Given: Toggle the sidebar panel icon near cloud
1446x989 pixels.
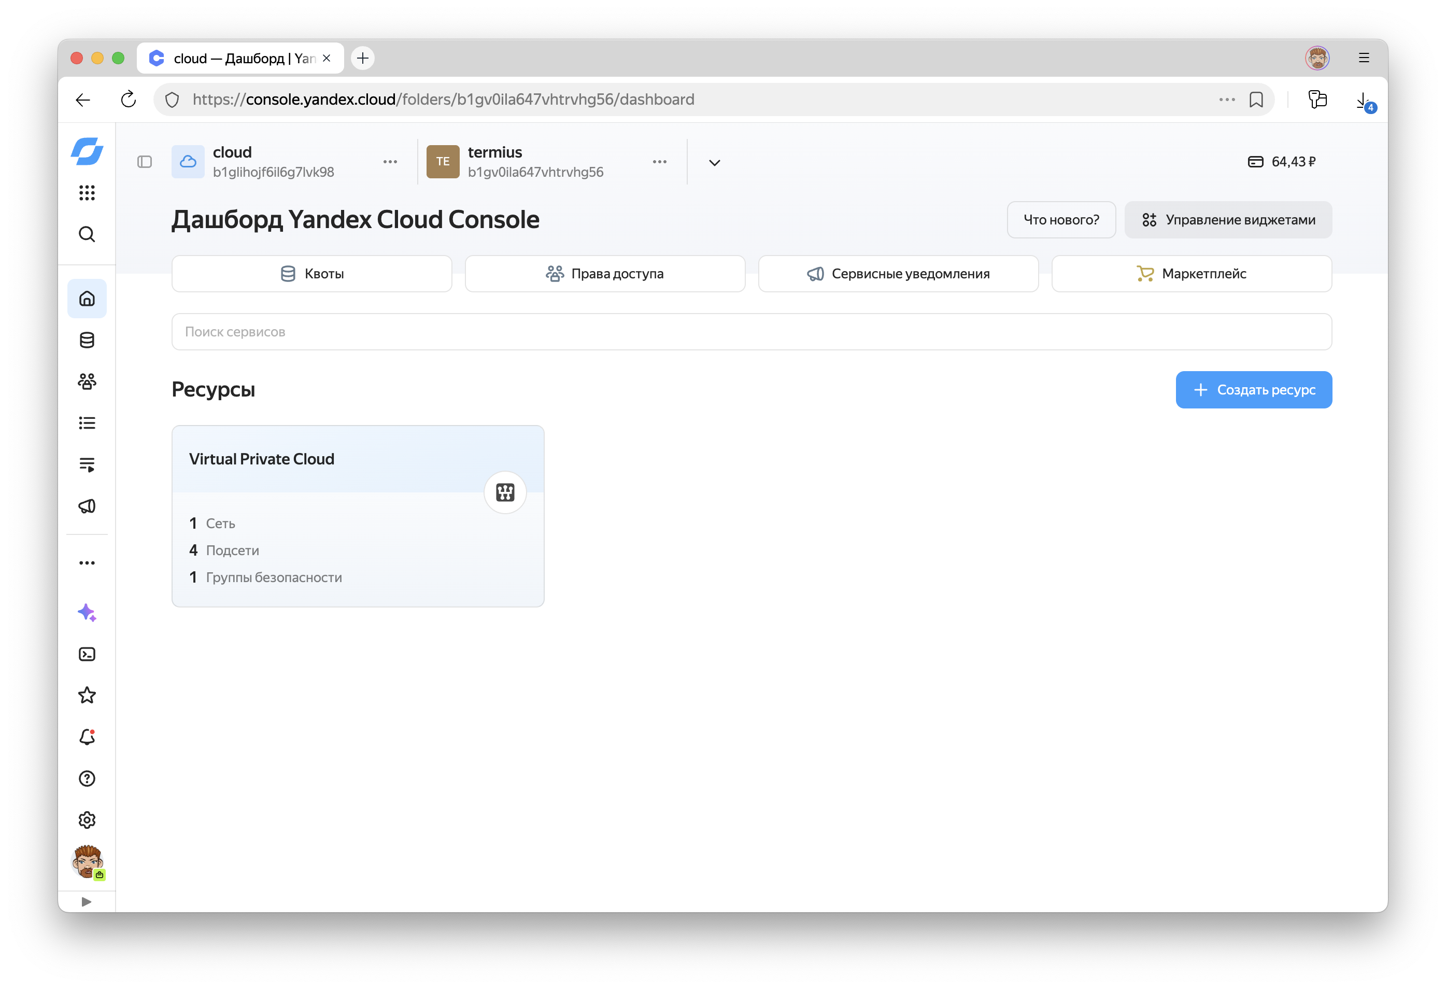Looking at the screenshot, I should (x=145, y=162).
